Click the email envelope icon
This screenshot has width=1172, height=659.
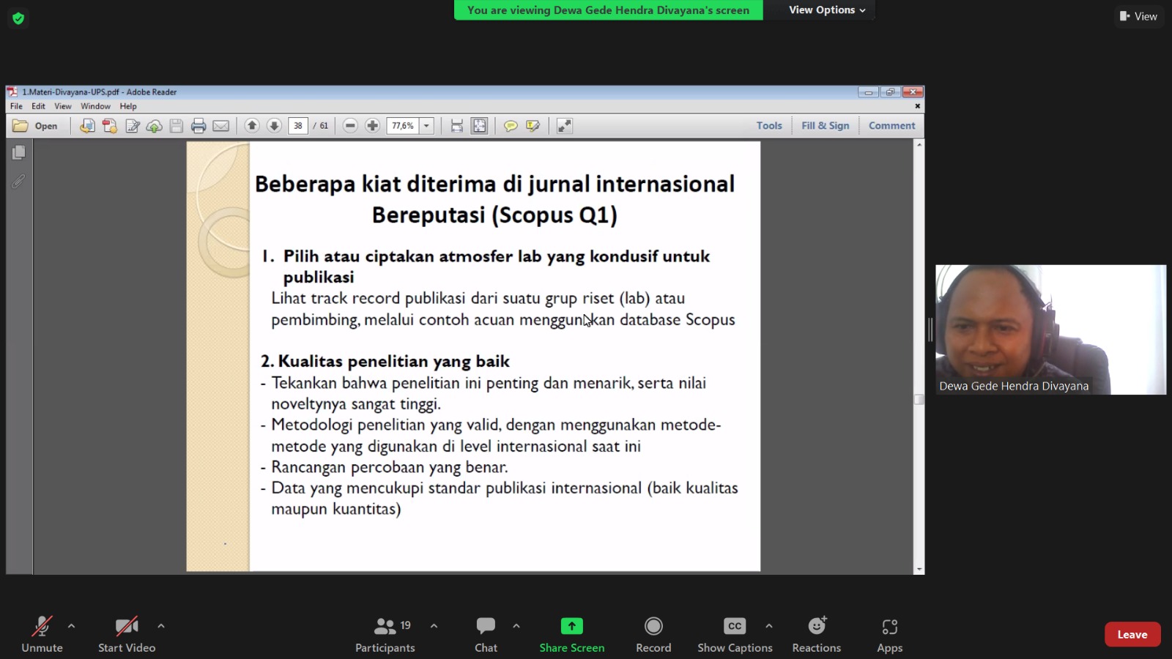coord(220,126)
